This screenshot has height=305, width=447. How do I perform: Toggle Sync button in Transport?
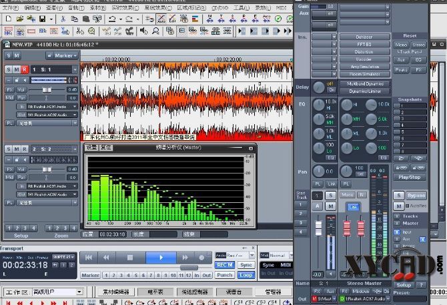pos(246,265)
